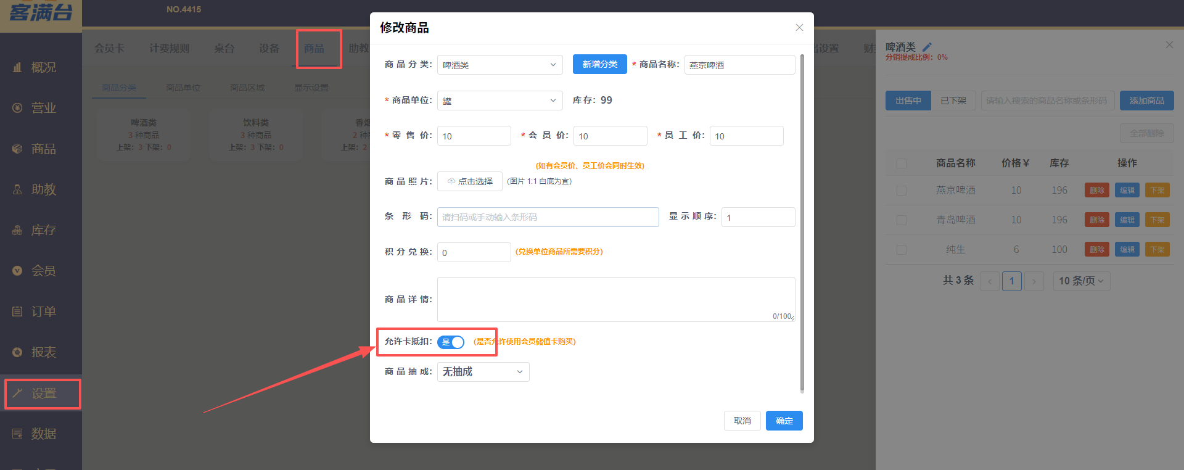Open the 商品抽成 dropdown showing 无抽成
The height and width of the screenshot is (470, 1184).
pos(483,372)
